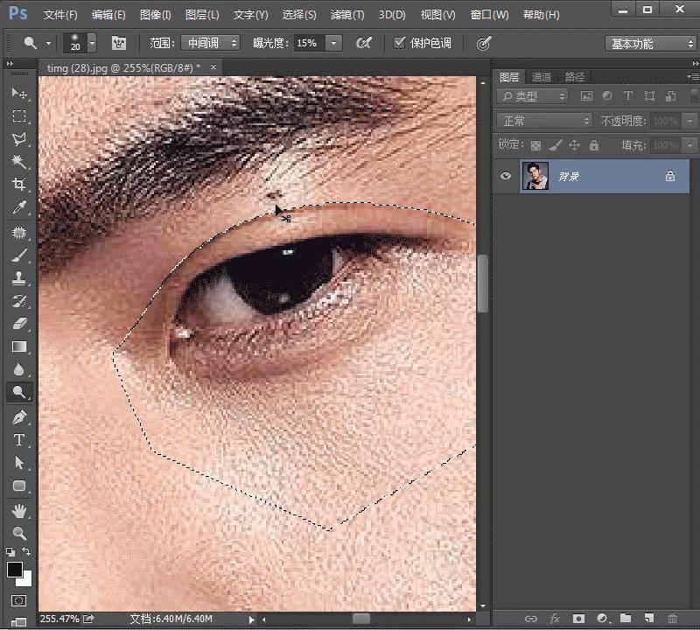Create a new layer from panel footer
Screen dimensions: 700x630
click(648, 619)
